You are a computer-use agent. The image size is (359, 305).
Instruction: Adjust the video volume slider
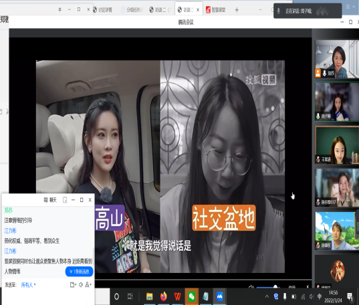point(267,287)
